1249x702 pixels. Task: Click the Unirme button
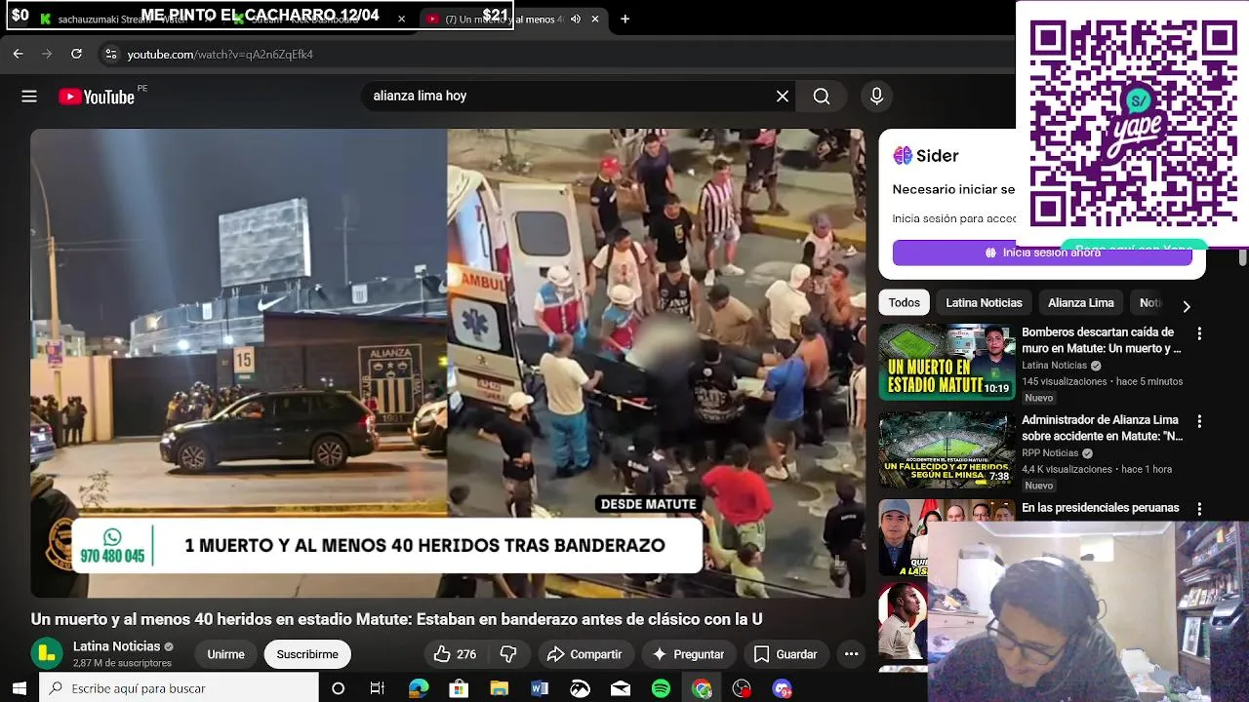click(225, 654)
